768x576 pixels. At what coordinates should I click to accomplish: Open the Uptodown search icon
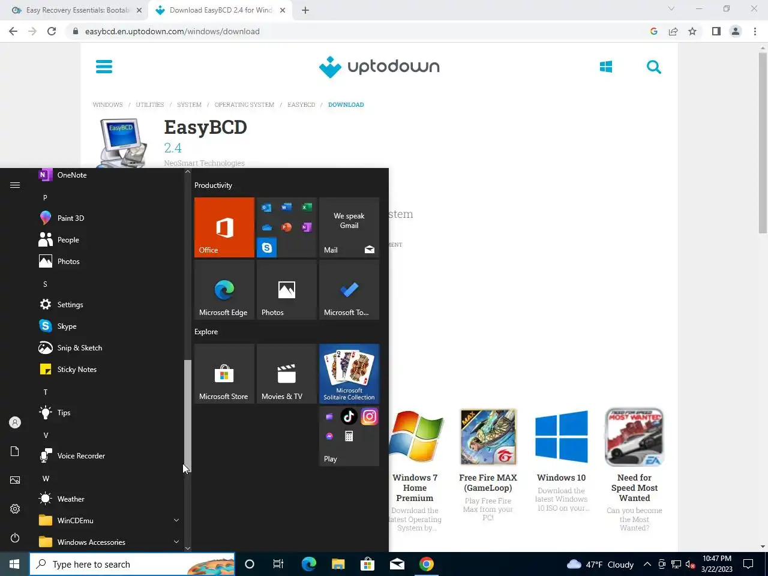click(x=654, y=67)
